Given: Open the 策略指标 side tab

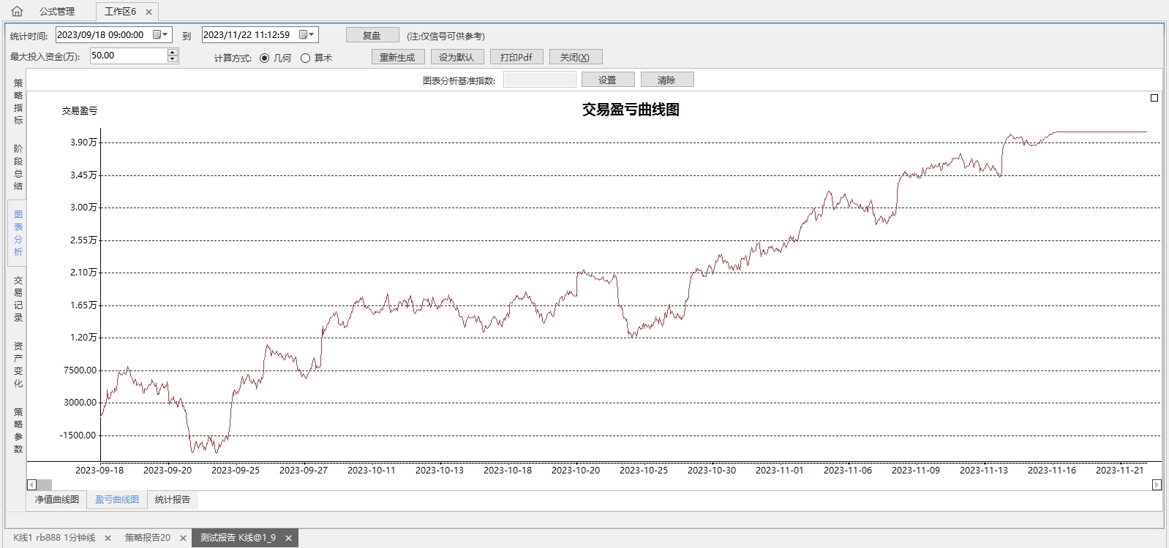Looking at the screenshot, I should 18,102.
